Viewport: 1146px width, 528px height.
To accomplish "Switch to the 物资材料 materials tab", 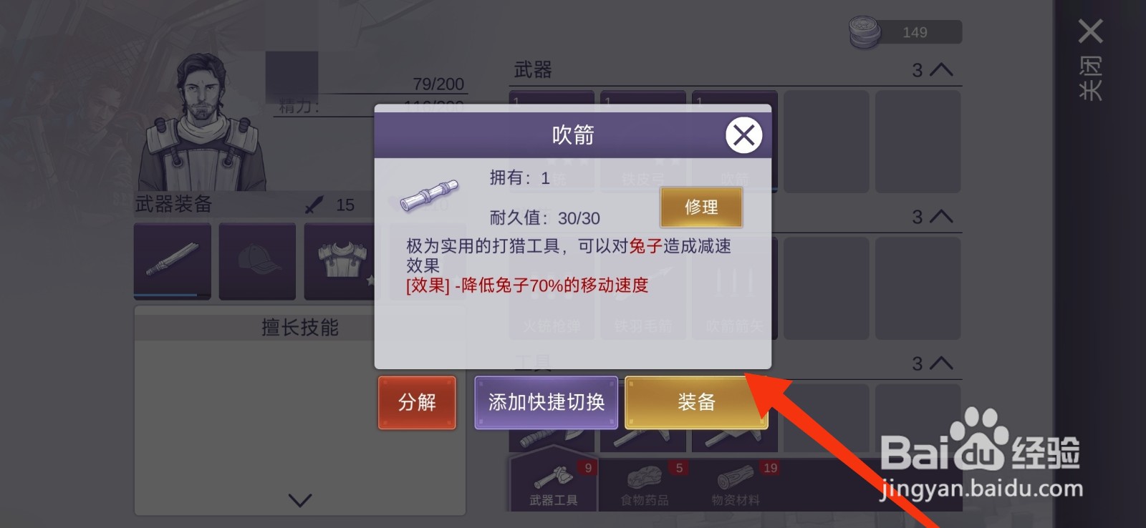I will [x=736, y=485].
